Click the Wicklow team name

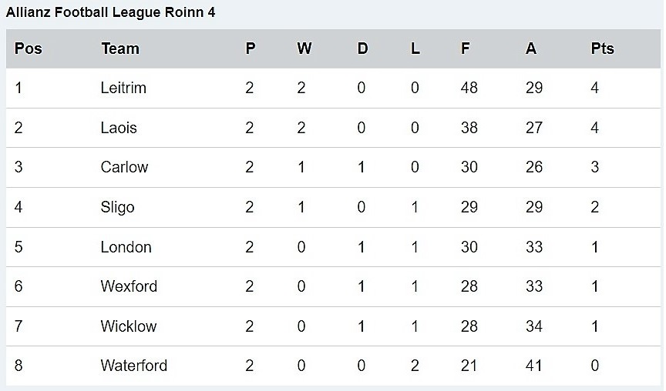(x=128, y=326)
